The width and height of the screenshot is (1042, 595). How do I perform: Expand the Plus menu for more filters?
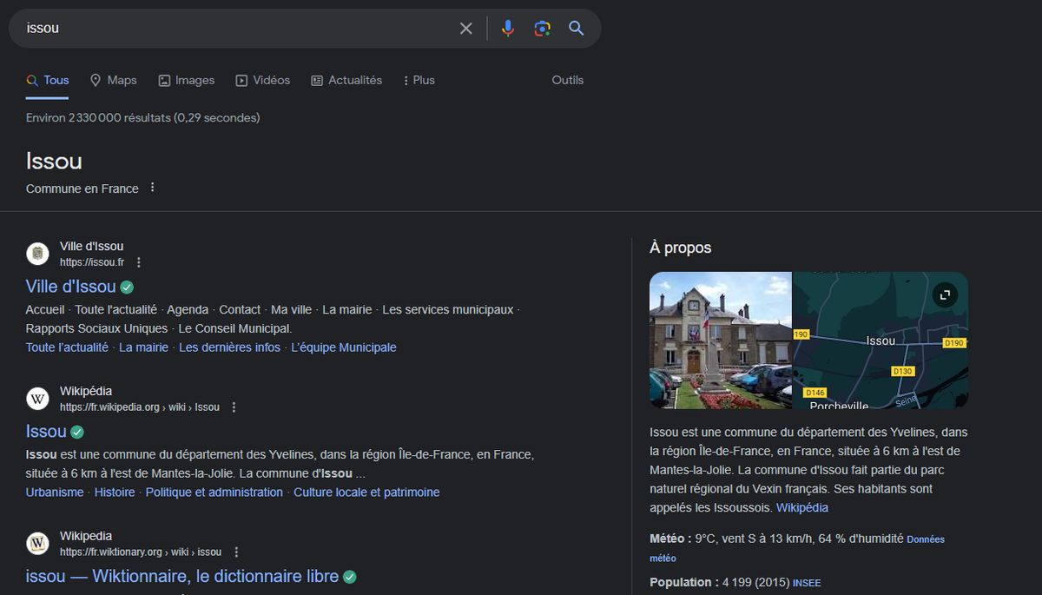pyautogui.click(x=419, y=80)
